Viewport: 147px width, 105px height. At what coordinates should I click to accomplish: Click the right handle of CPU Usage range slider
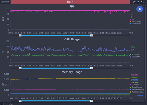(x=91, y=68)
